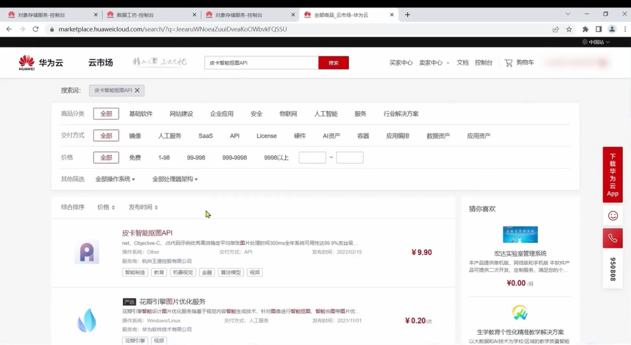The width and height of the screenshot is (631, 345).
Task: Open Chrome three-dot menu
Action: pyautogui.click(x=625, y=29)
